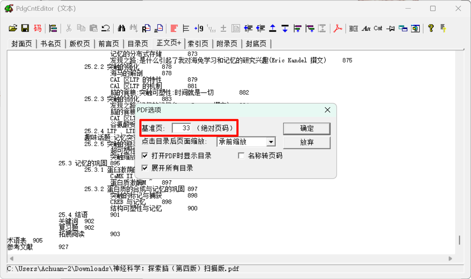Click the 结构可塑性与记忆 line
Image resolution: width=471 pixels, height=279 pixels.
(154, 208)
